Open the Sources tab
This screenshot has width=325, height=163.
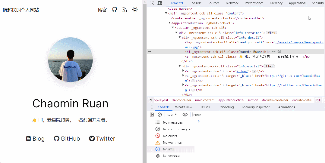point(213,3)
